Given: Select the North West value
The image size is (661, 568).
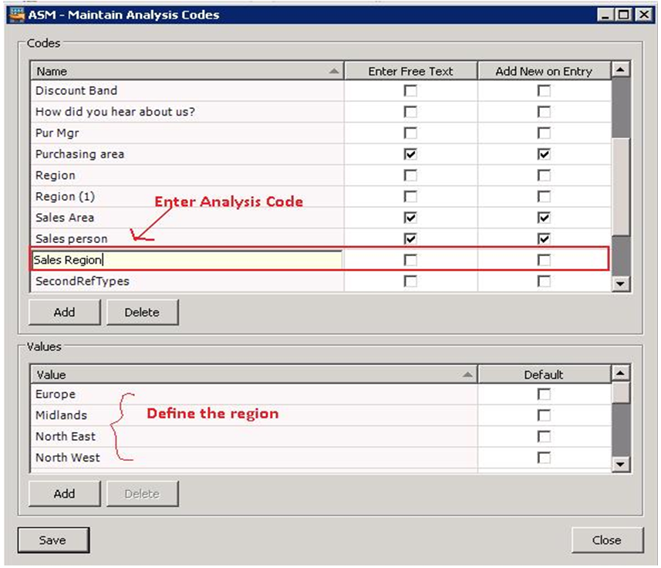Looking at the screenshot, I should (x=255, y=458).
